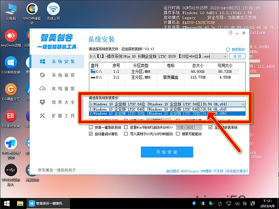Switch to the 系统备份 sidebar tab
The width and height of the screenshot is (279, 209).
[x=57, y=75]
